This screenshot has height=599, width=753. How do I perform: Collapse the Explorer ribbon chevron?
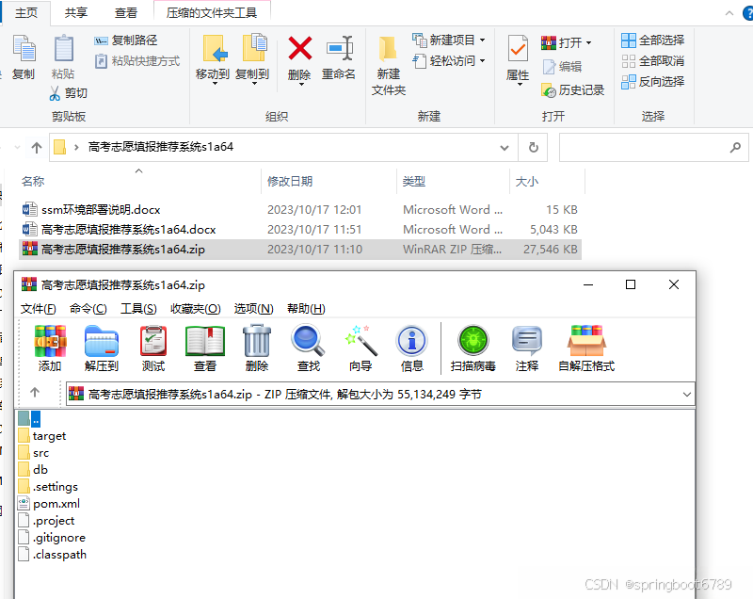point(729,13)
